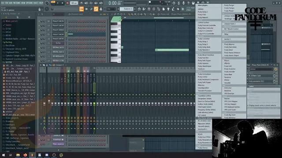Viewport: 282px width, 158px height.
Task: Open Firefox from the taskbar
Action: pos(25,155)
